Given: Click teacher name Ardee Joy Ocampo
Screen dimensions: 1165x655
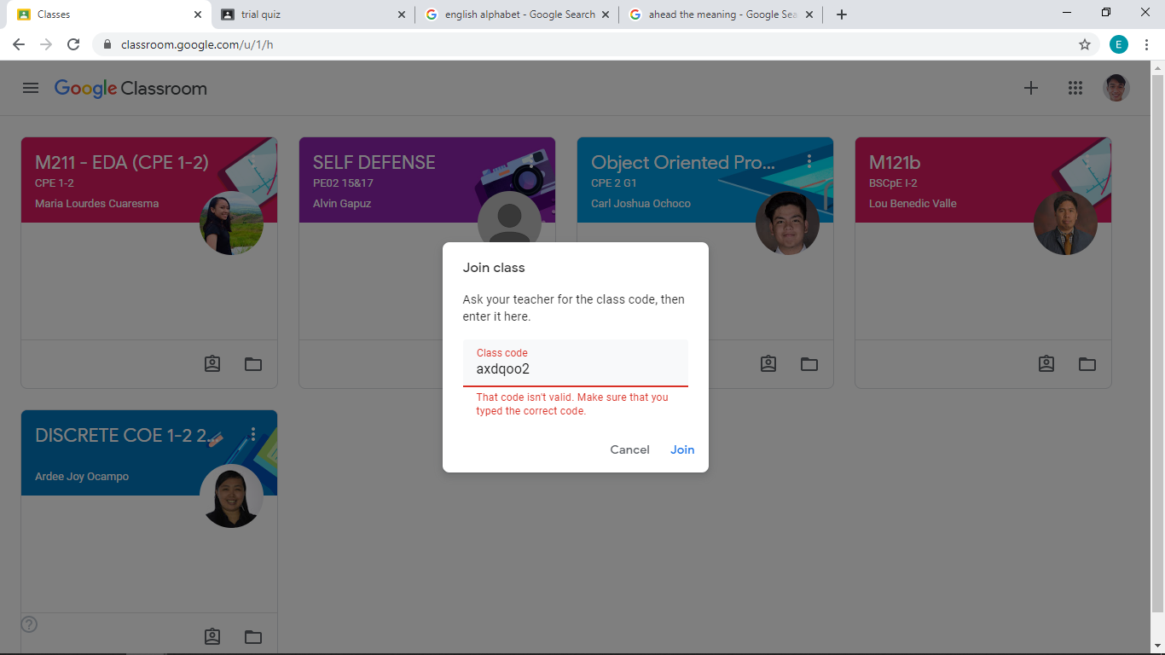Looking at the screenshot, I should pyautogui.click(x=82, y=477).
